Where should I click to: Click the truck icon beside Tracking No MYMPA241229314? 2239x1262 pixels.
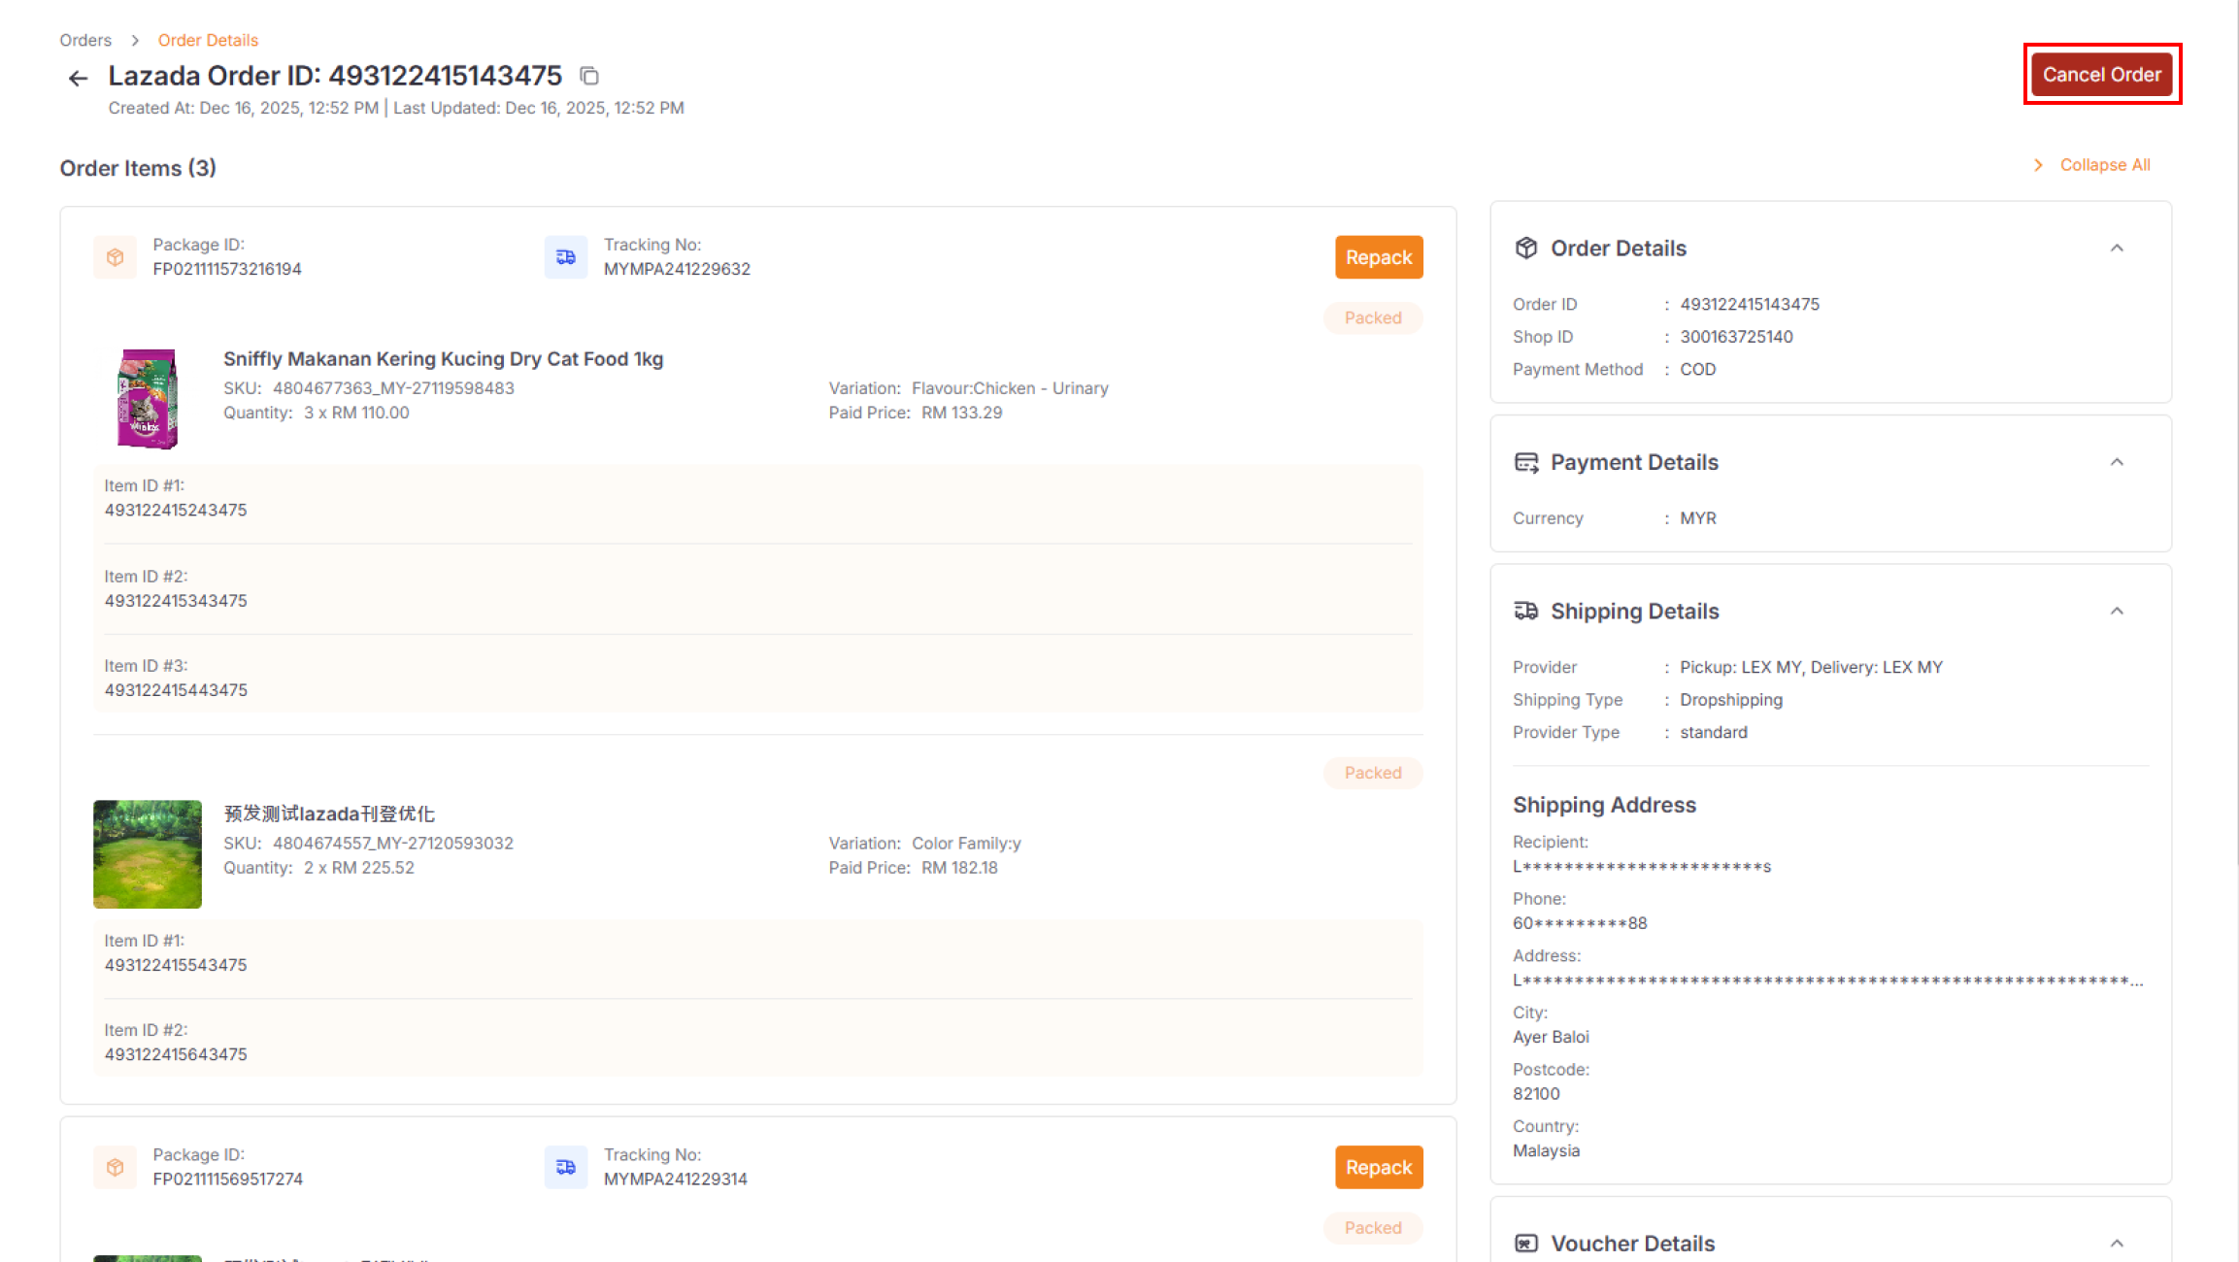click(x=566, y=1167)
